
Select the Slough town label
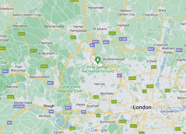49,106
